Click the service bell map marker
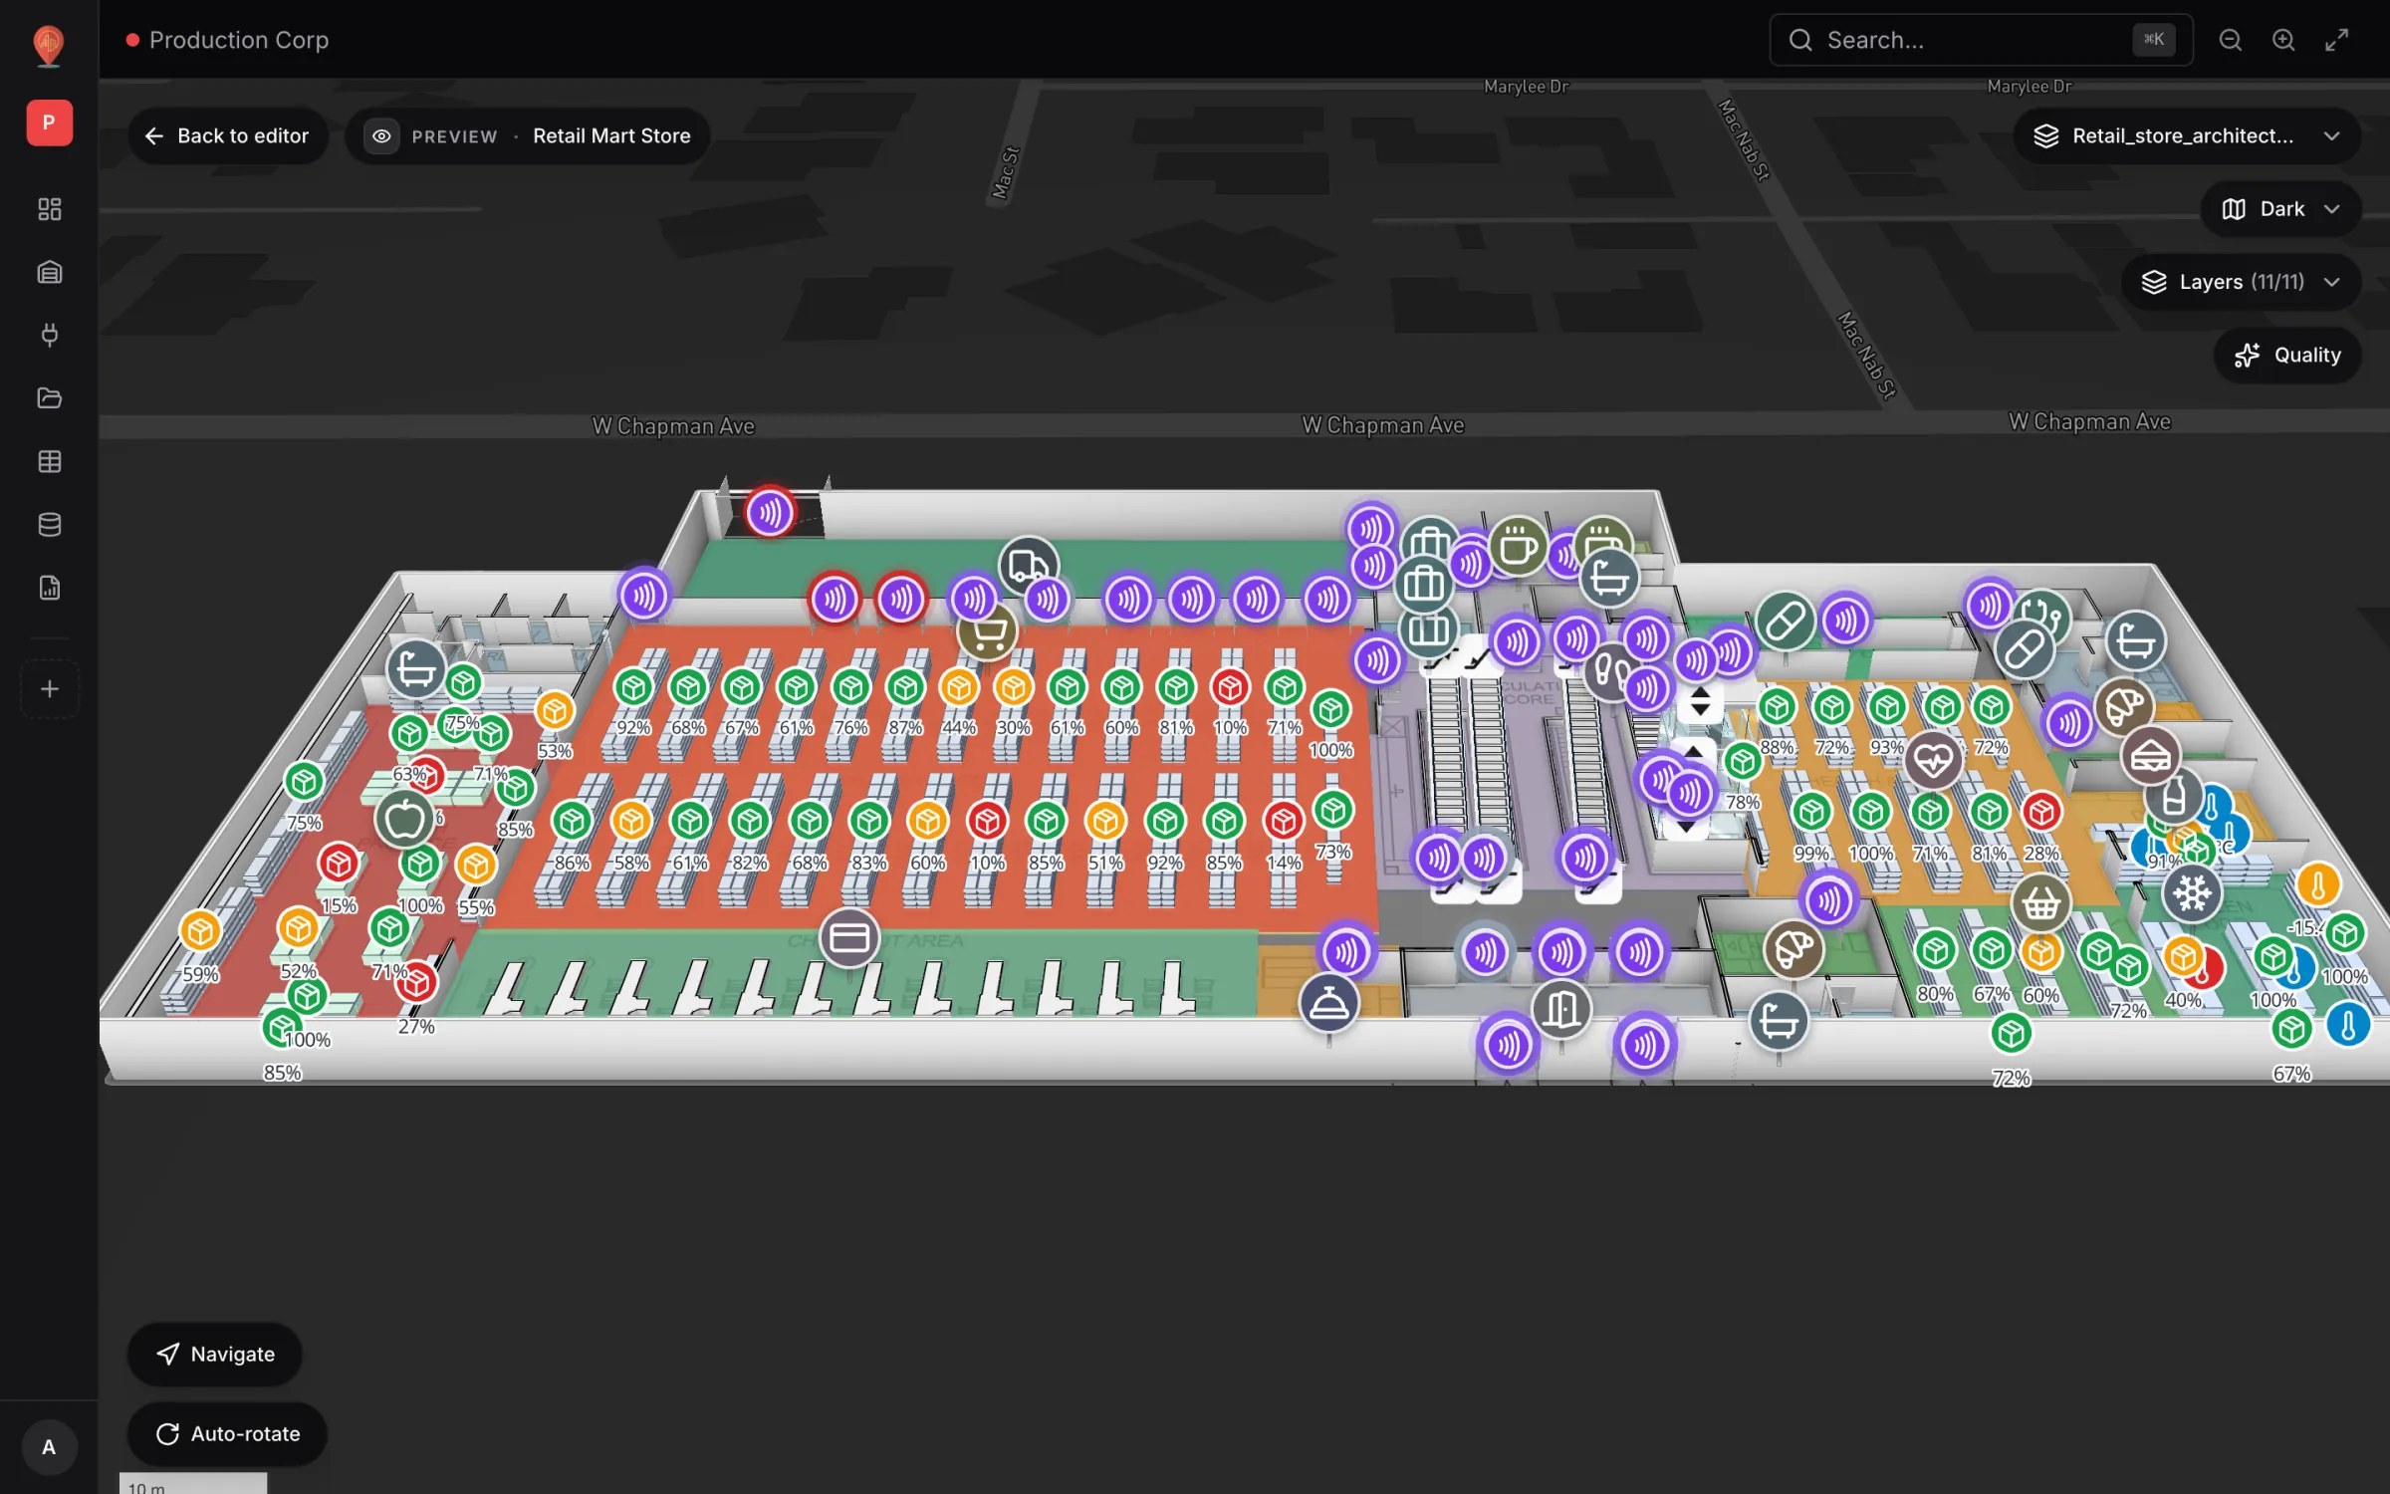Screen dimensions: 2390x1494 point(1328,1003)
